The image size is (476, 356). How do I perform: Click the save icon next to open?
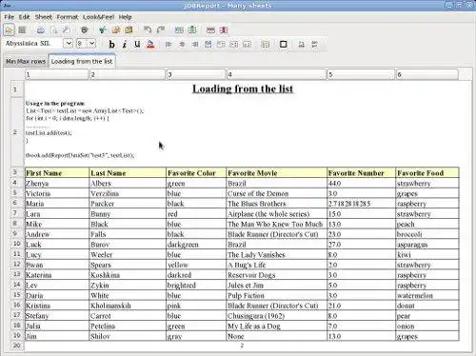(x=22, y=30)
